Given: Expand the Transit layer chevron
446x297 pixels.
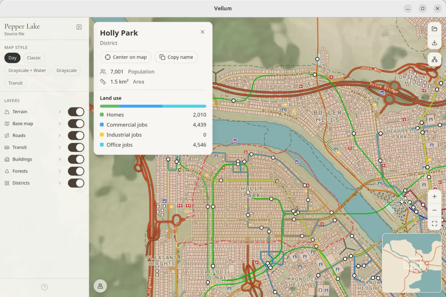Looking at the screenshot, I should click(59, 147).
